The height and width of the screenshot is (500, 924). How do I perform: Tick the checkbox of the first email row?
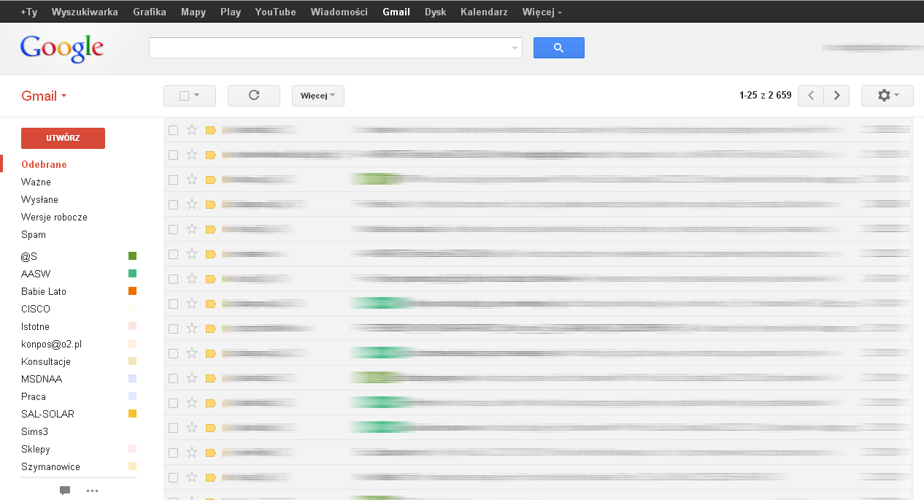coord(174,130)
